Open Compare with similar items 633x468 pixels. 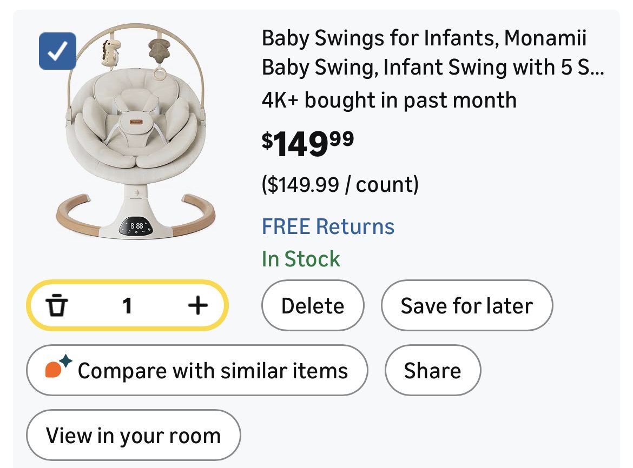point(197,371)
